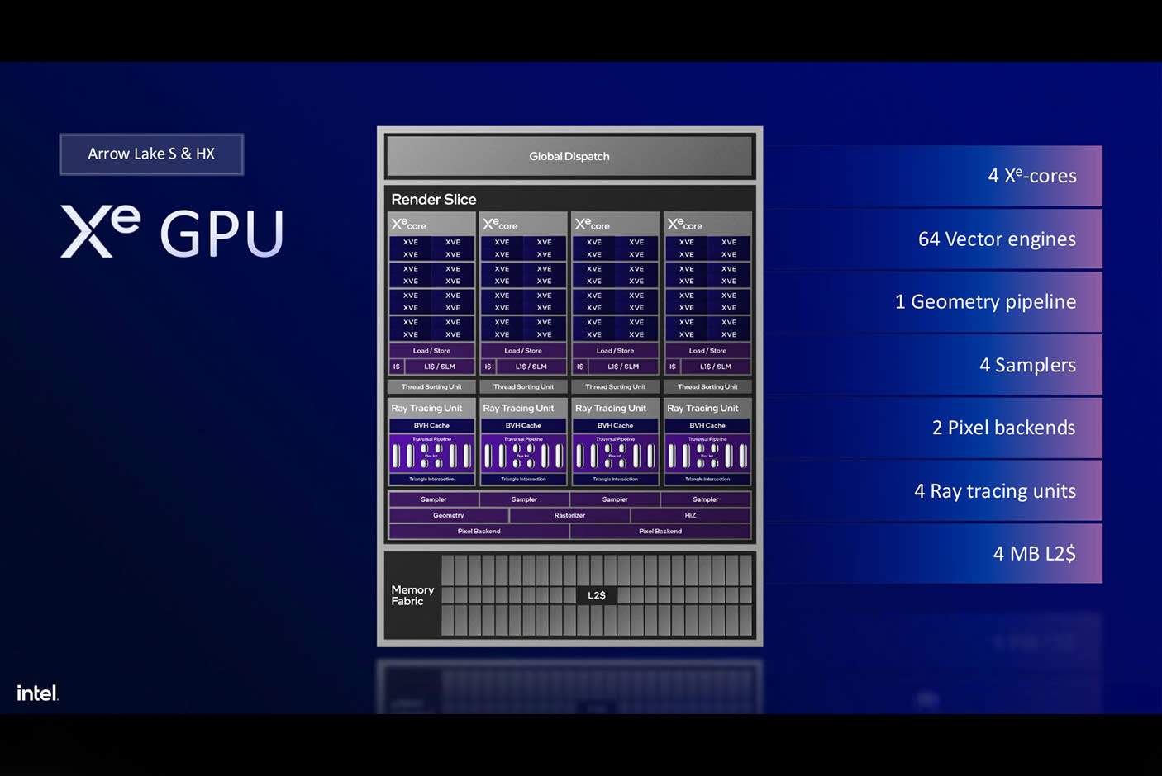This screenshot has width=1162, height=776.
Task: Click the 4 MB L2$ banner
Action: click(1034, 553)
